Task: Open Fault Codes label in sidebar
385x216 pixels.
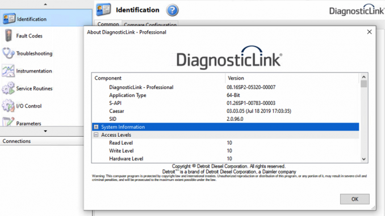Action: (x=29, y=36)
